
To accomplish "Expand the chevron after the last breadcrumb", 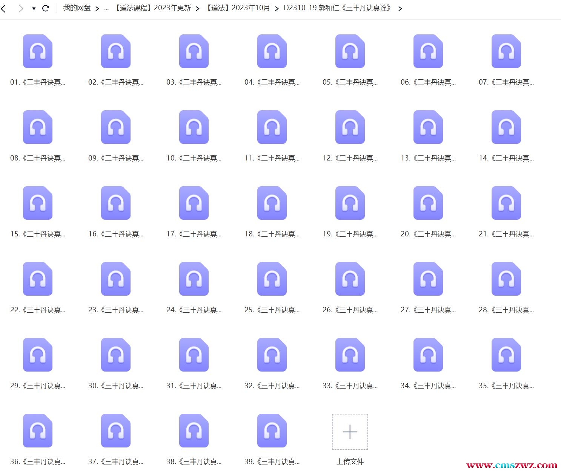I will pyautogui.click(x=400, y=8).
